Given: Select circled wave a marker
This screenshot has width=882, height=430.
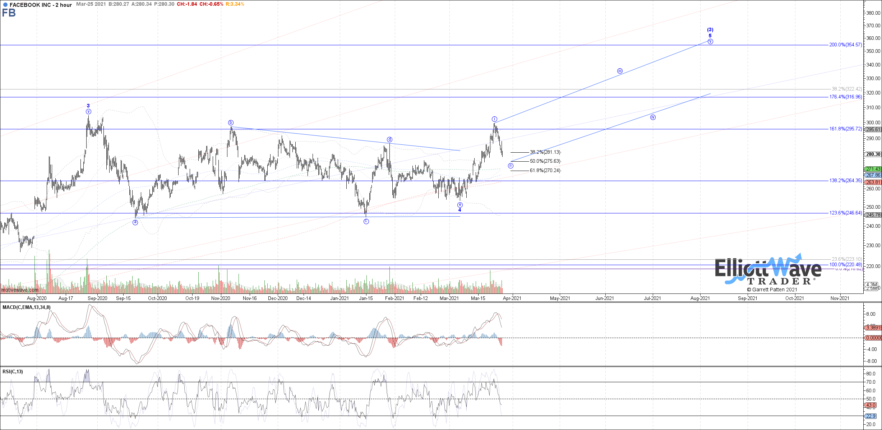Looking at the screenshot, I should point(135,222).
